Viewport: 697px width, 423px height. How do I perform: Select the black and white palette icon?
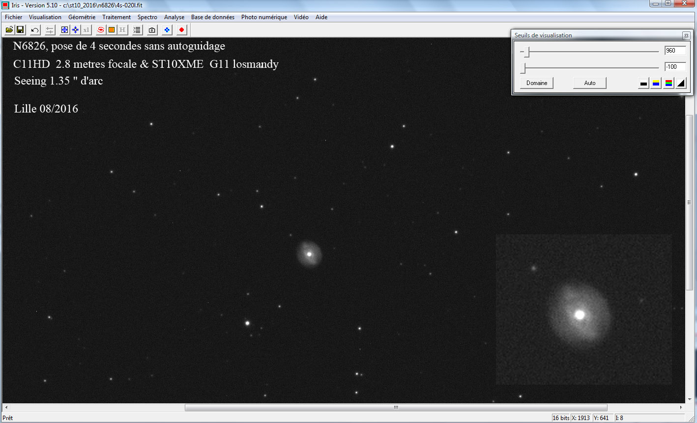coord(643,83)
